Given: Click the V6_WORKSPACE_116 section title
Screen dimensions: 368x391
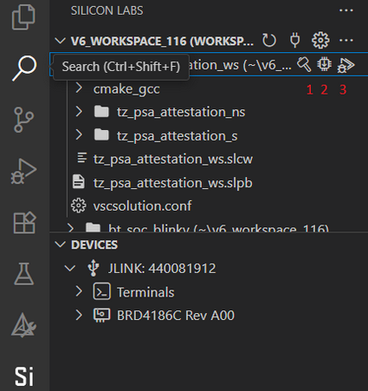Looking at the screenshot, I should point(162,41).
